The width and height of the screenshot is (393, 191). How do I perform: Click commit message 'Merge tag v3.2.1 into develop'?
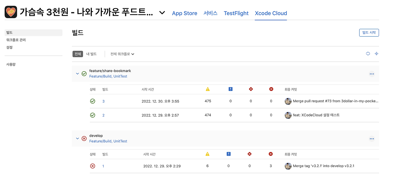coord(324,166)
